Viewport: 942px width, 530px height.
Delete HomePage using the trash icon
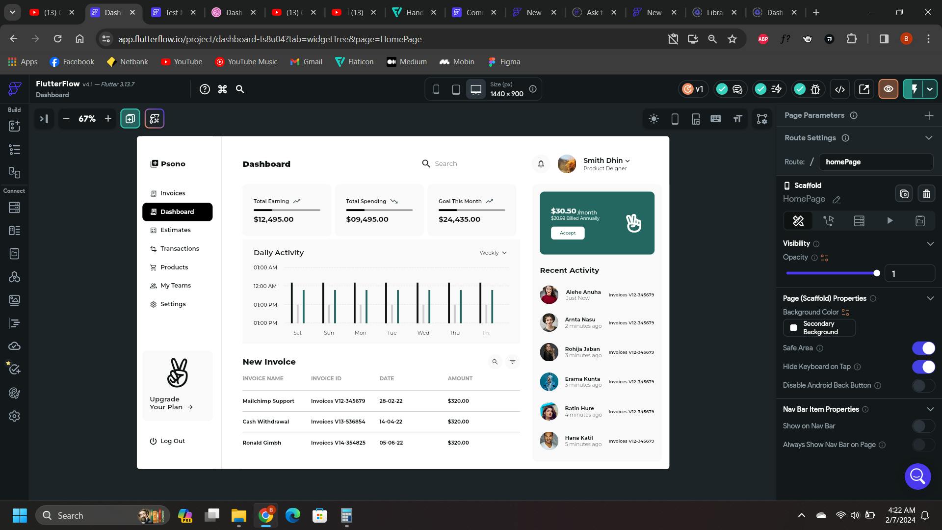(x=926, y=194)
